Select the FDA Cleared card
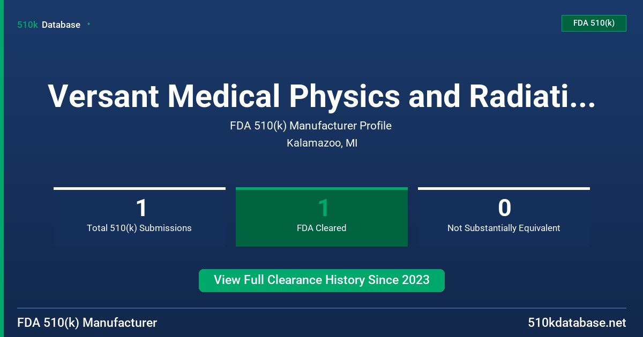Image resolution: width=643 pixels, height=337 pixels. click(322, 217)
